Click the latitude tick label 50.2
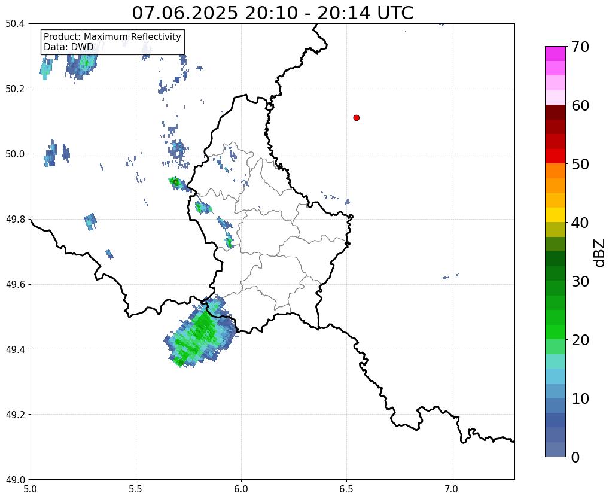This screenshot has height=499, width=612. click(15, 89)
